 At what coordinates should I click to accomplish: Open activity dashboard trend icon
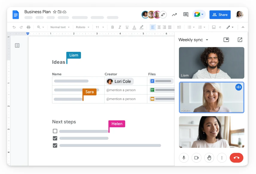[x=174, y=15]
